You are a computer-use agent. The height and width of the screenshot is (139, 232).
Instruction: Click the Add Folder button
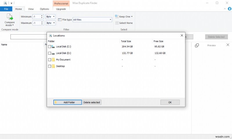(68, 102)
